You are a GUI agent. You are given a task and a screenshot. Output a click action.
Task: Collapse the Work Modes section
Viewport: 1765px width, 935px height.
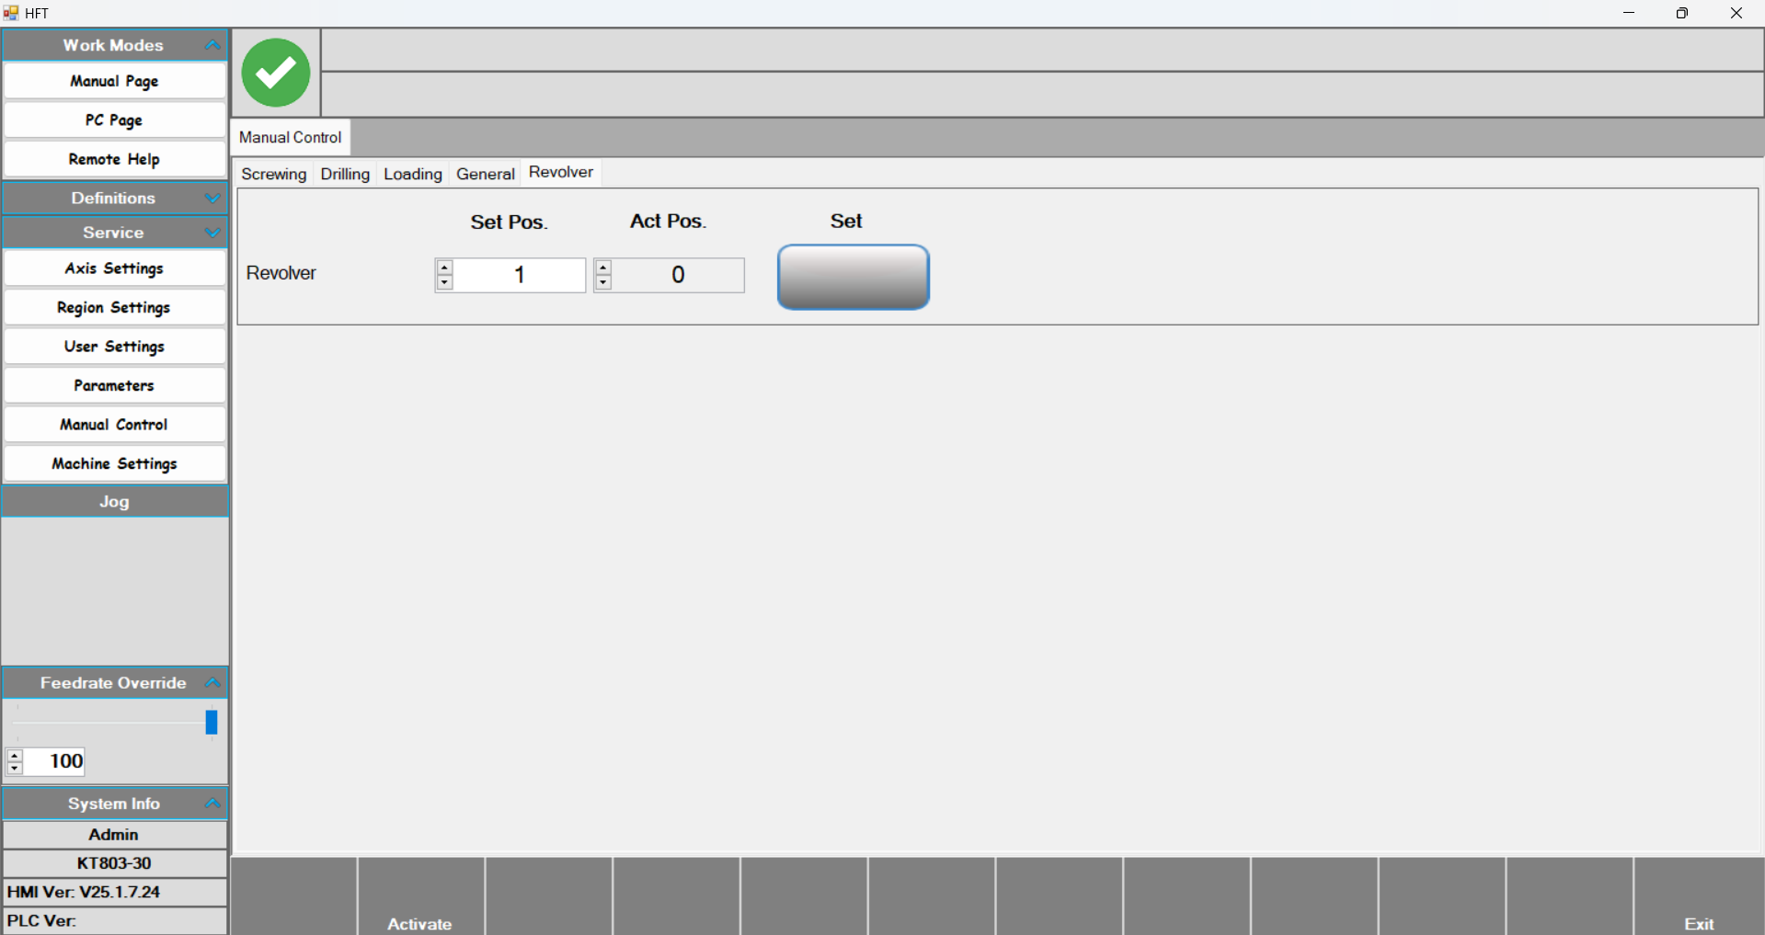coord(212,45)
